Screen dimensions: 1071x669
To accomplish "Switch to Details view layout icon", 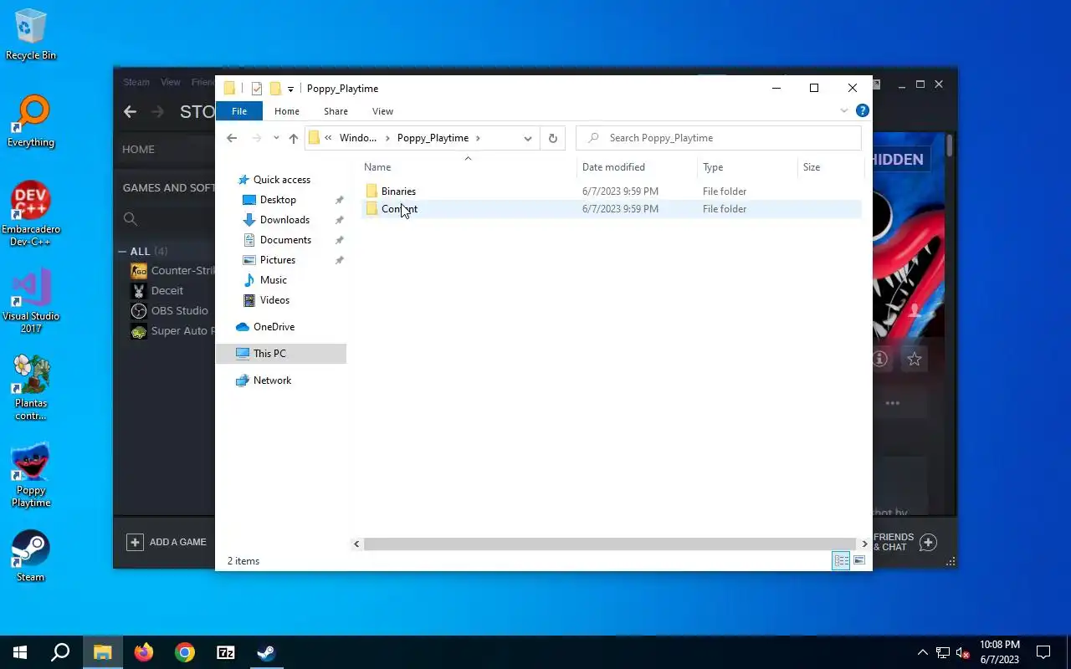I will click(841, 560).
